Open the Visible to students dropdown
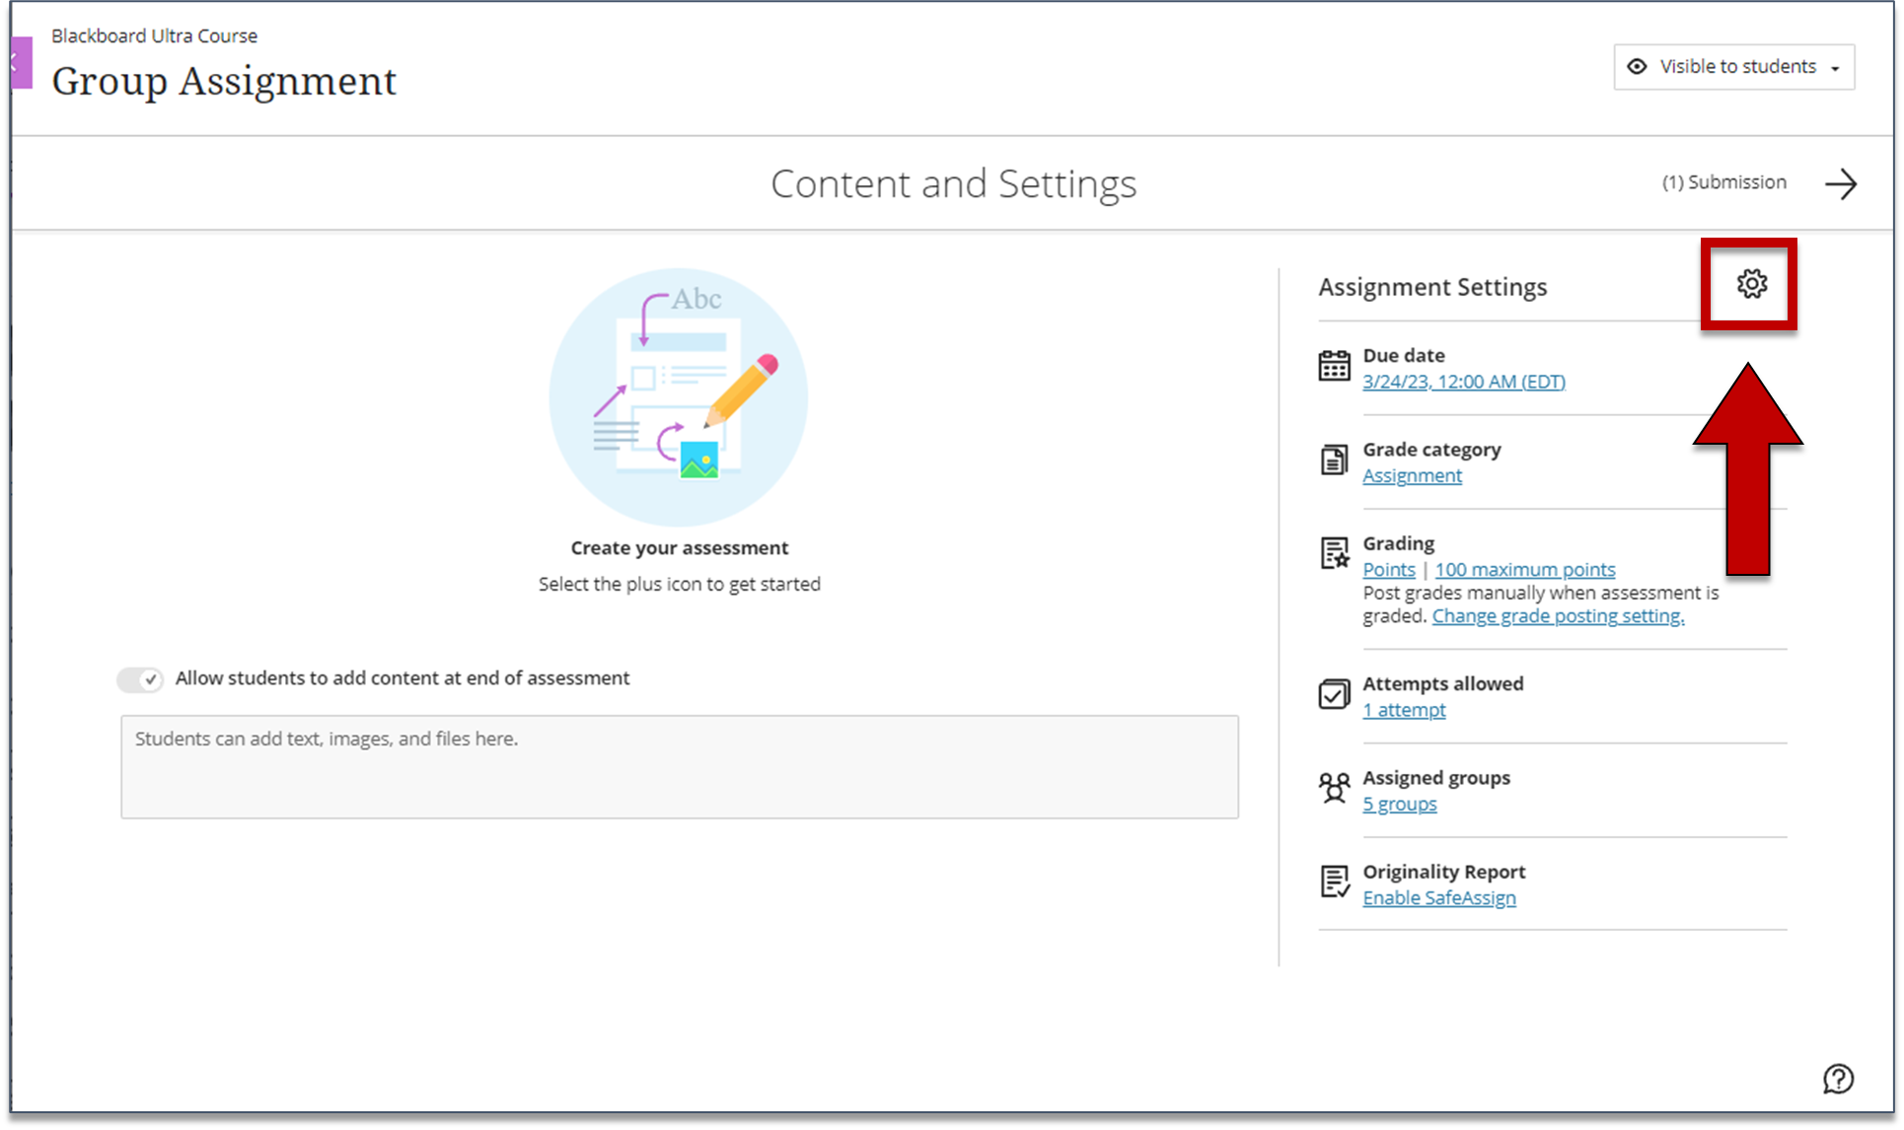This screenshot has width=1904, height=1130. click(1836, 66)
